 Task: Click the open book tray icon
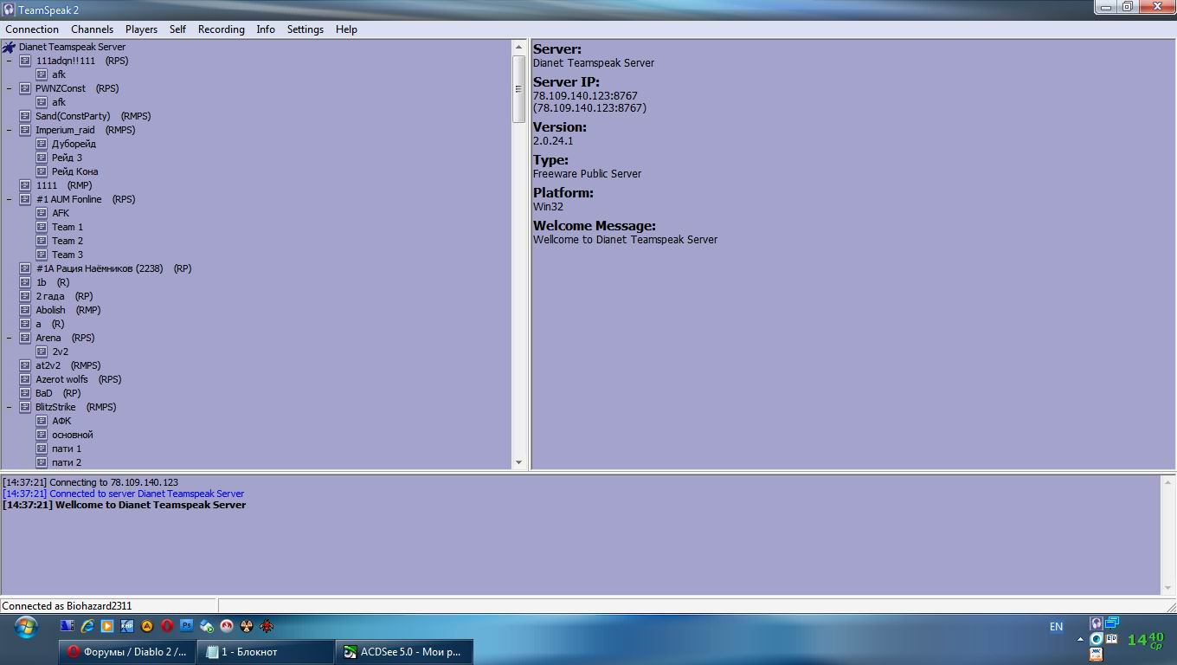click(1112, 639)
